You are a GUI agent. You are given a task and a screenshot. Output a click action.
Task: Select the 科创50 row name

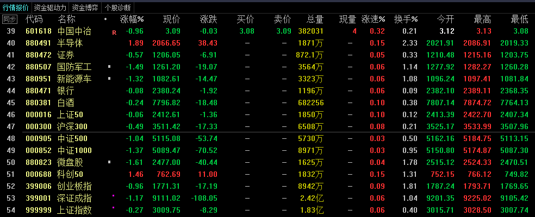[x=70, y=175]
